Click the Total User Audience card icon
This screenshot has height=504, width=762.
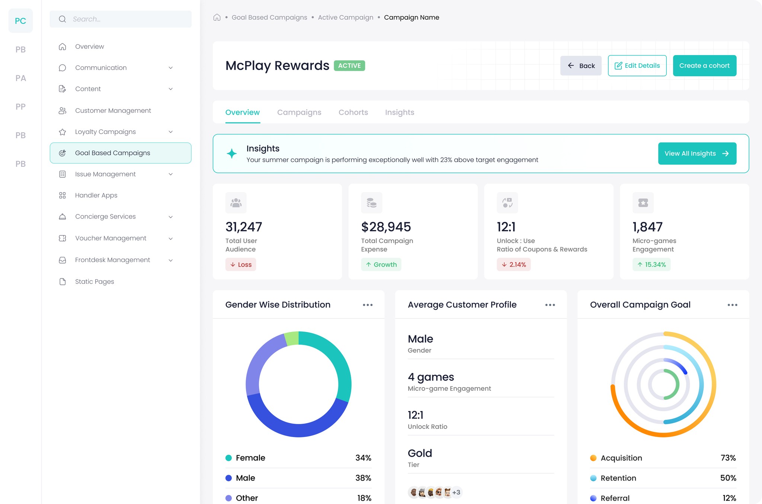pos(236,203)
